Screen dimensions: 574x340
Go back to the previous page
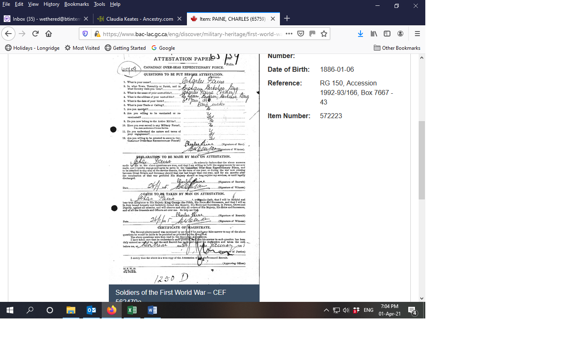coord(9,34)
